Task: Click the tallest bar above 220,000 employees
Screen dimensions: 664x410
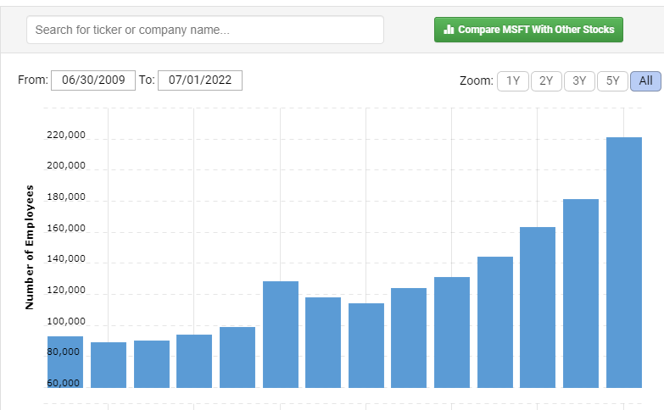Action: 624,263
